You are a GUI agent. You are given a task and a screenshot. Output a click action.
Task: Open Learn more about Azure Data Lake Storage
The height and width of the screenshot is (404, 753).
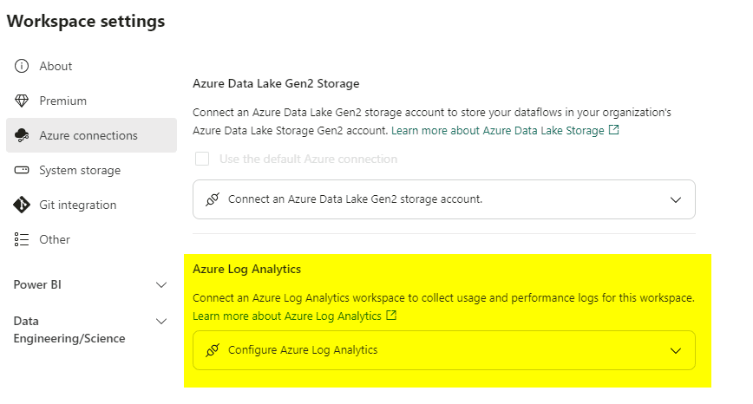pyautogui.click(x=498, y=131)
